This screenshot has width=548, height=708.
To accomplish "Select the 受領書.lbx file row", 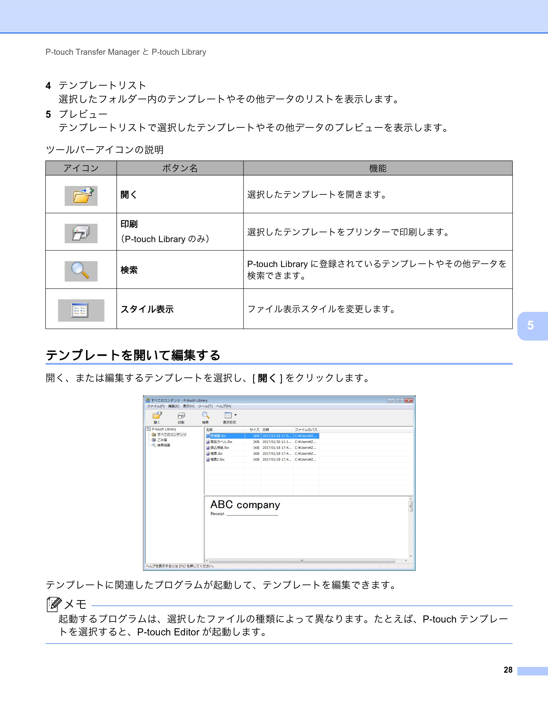I will click(x=262, y=436).
